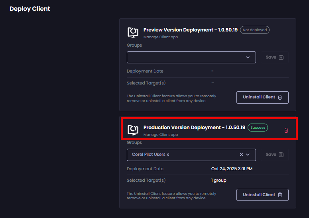Open the Groups dropdown containing Corel Pilot Users
Screen dimensions: 309x218
tap(191, 155)
